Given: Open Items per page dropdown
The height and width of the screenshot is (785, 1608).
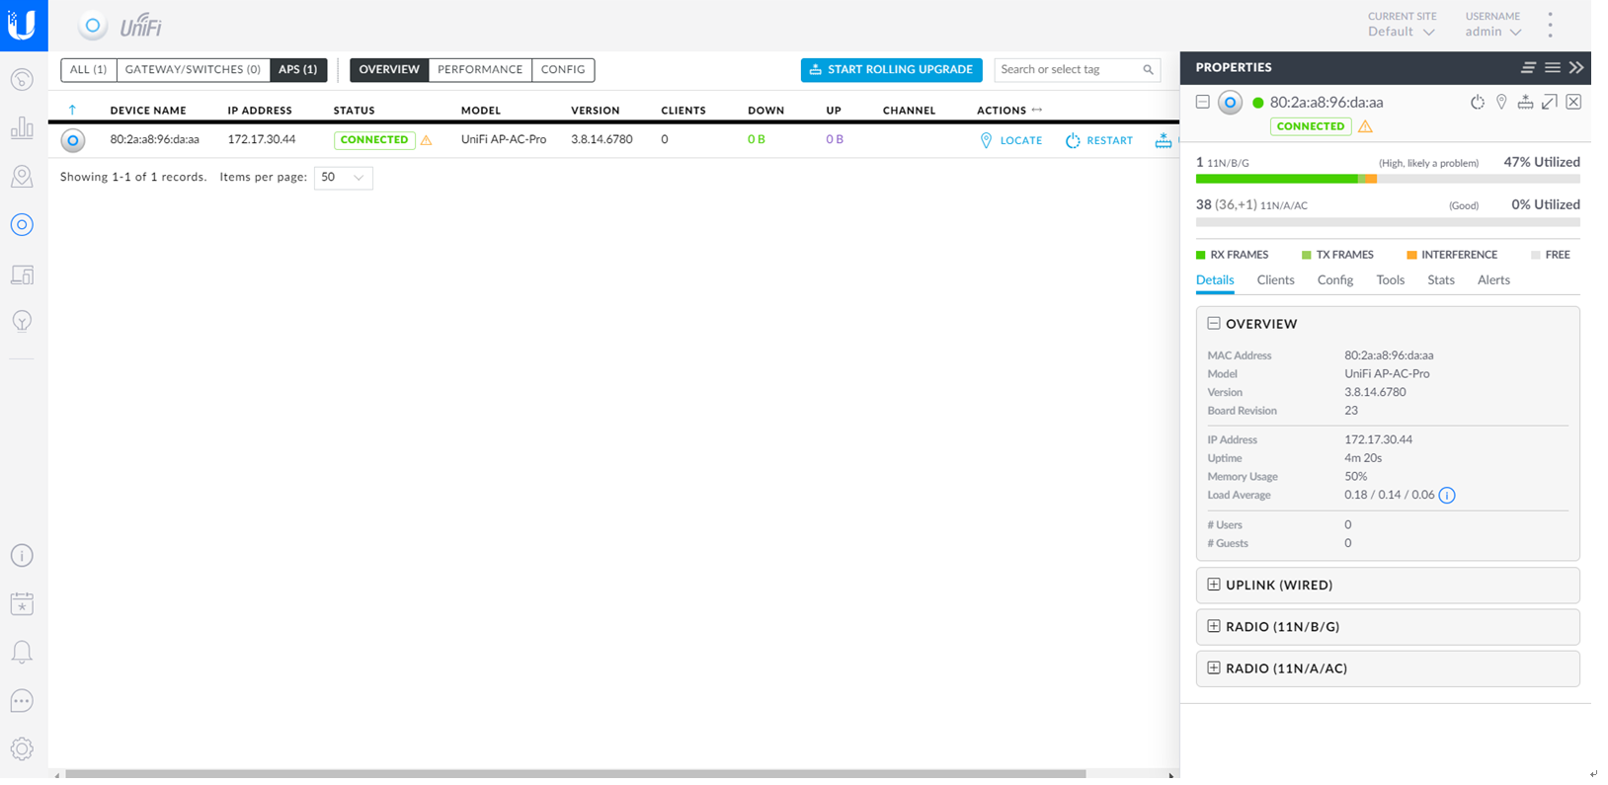Looking at the screenshot, I should tap(343, 178).
